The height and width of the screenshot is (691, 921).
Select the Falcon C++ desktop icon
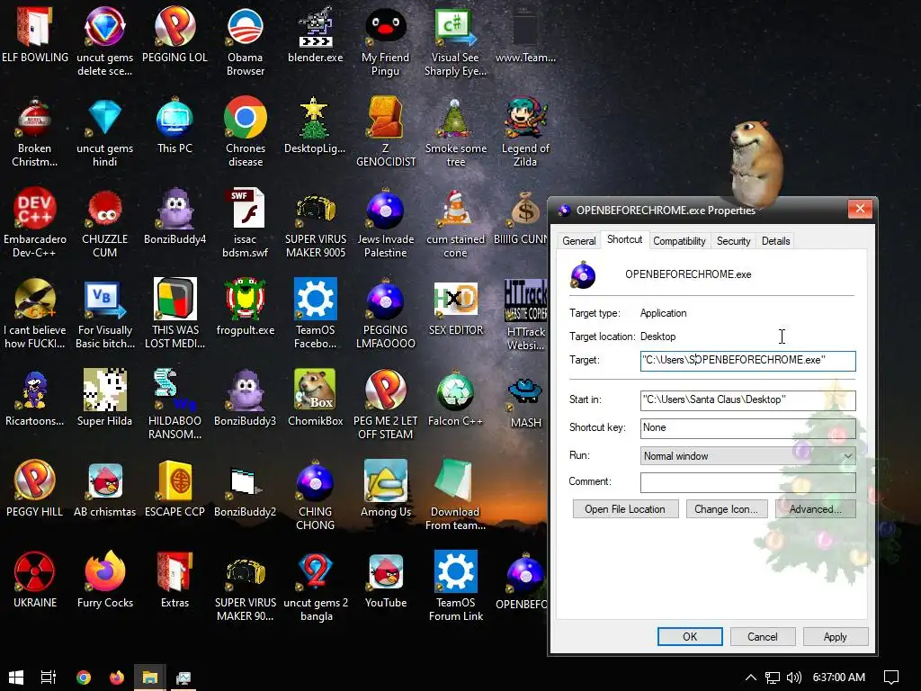(455, 399)
